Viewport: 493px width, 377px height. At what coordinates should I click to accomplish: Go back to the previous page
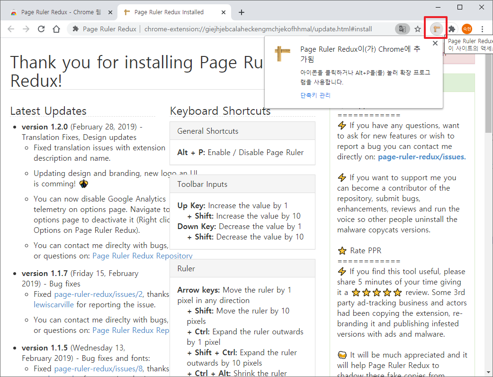click(11, 29)
